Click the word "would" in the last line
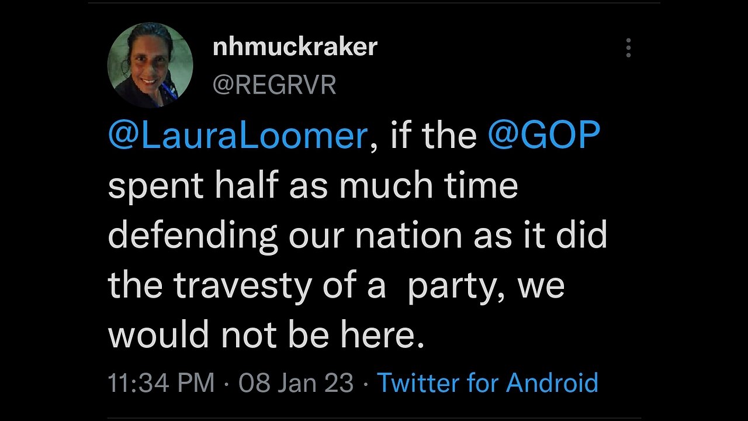The height and width of the screenshot is (421, 748). [159, 335]
